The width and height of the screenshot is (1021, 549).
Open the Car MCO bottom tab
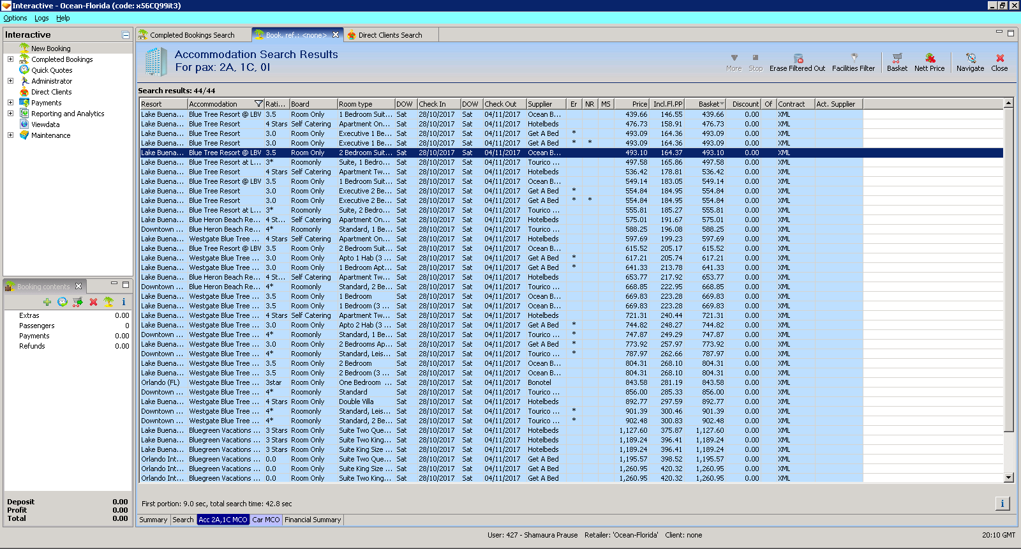[265, 520]
